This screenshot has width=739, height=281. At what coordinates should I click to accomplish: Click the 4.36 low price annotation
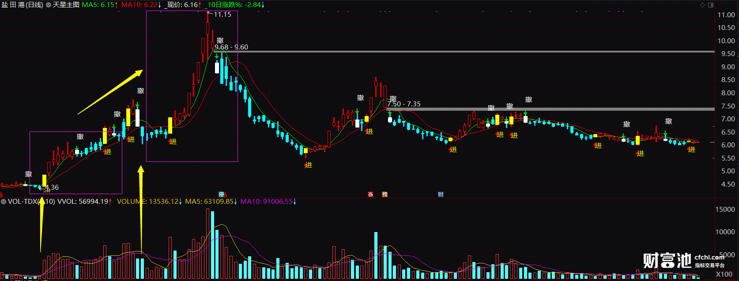click(x=52, y=187)
